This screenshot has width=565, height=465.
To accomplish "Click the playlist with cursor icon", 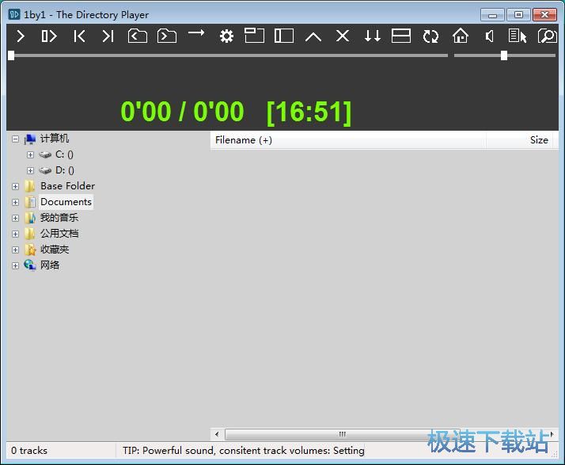I will pyautogui.click(x=518, y=36).
